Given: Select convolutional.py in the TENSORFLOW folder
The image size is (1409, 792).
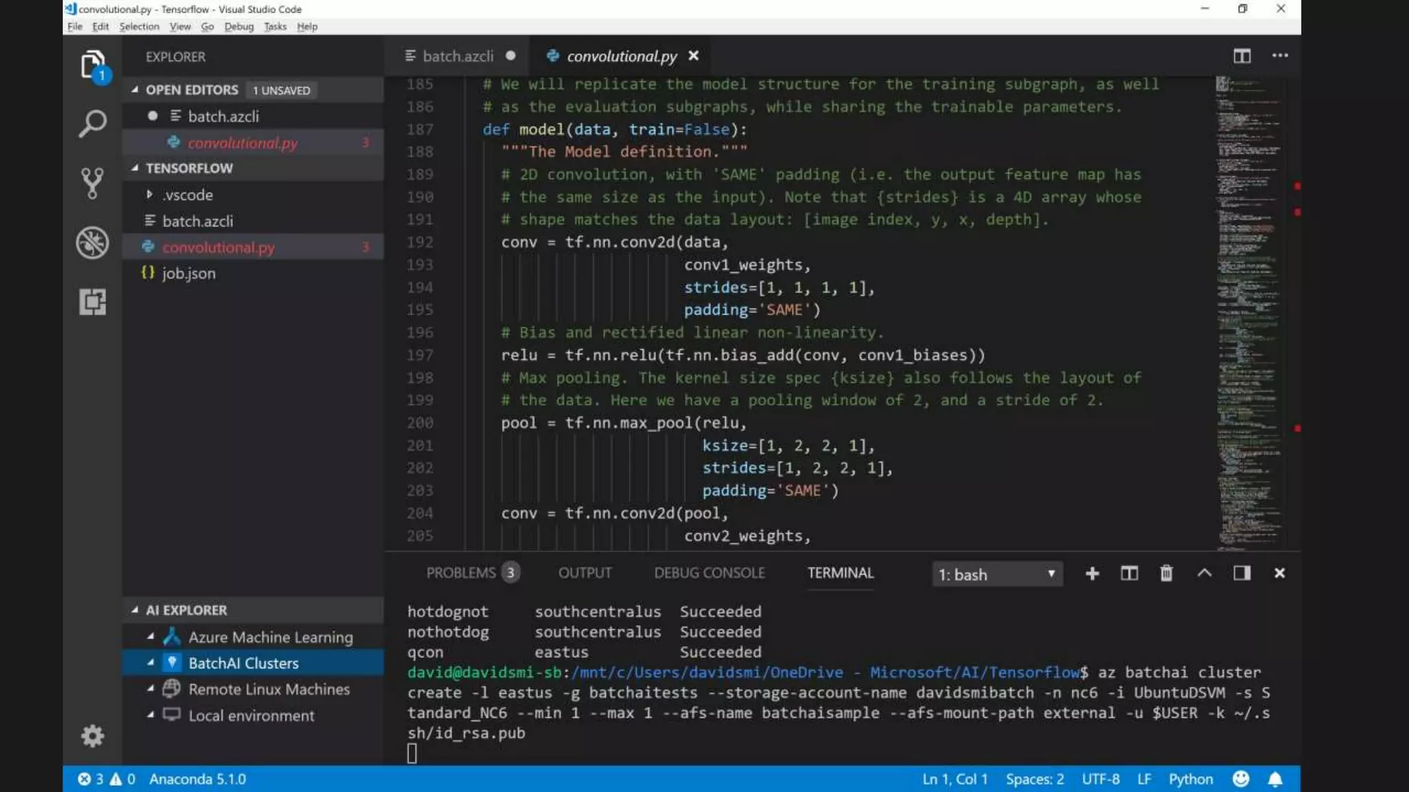Looking at the screenshot, I should [252, 247].
